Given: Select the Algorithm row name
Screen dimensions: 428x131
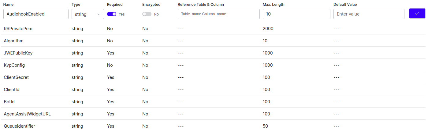Looking at the screenshot, I should 13,41.
